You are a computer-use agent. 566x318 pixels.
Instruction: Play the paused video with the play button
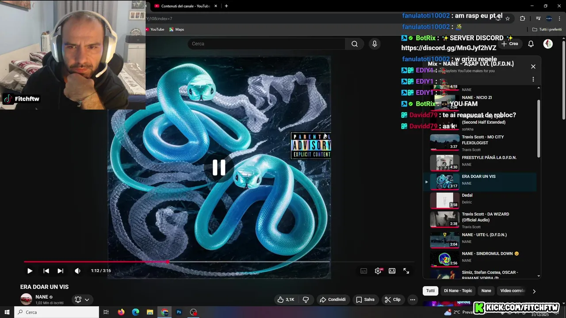(x=30, y=271)
